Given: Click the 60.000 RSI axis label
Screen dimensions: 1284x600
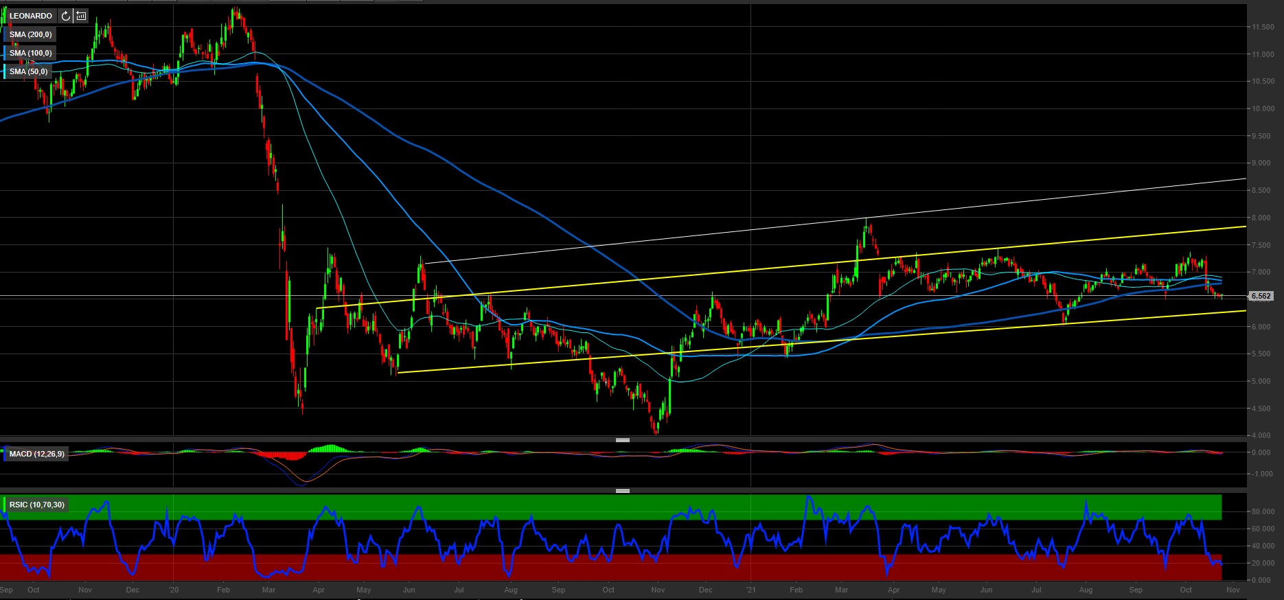Looking at the screenshot, I should click(x=1263, y=529).
